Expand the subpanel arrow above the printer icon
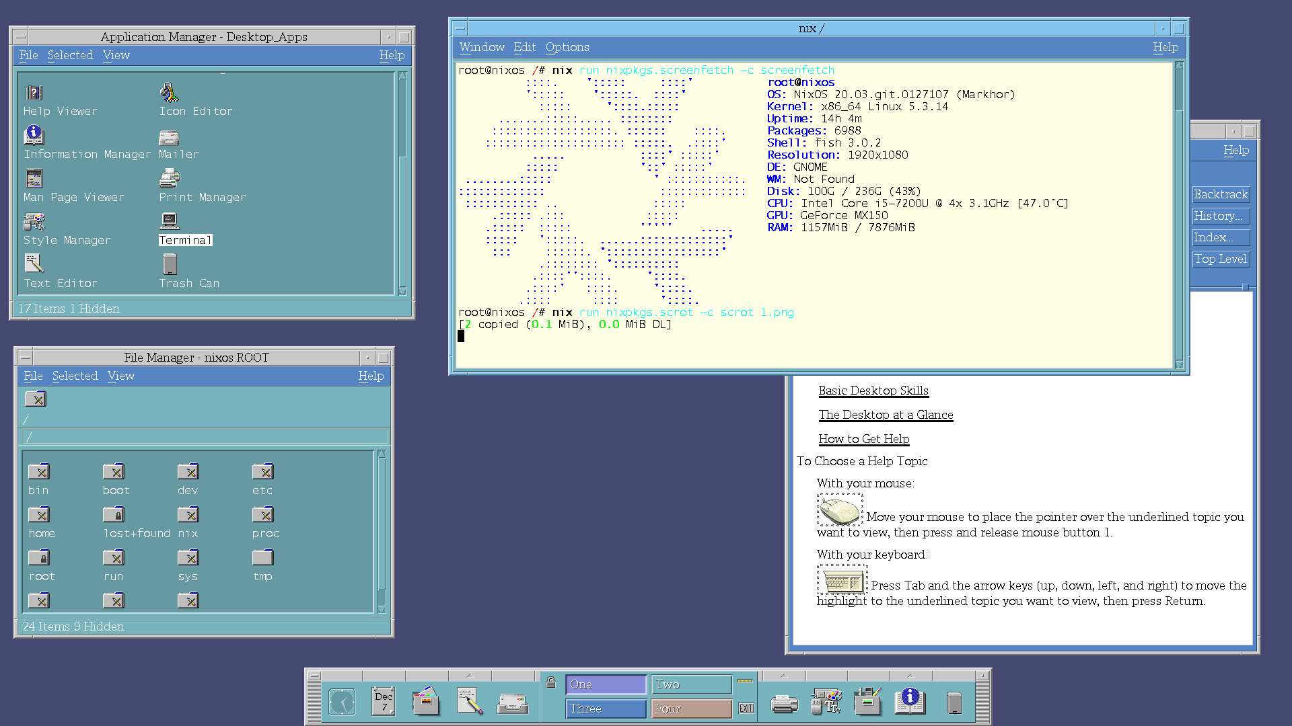This screenshot has height=726, width=1292. pos(784,675)
